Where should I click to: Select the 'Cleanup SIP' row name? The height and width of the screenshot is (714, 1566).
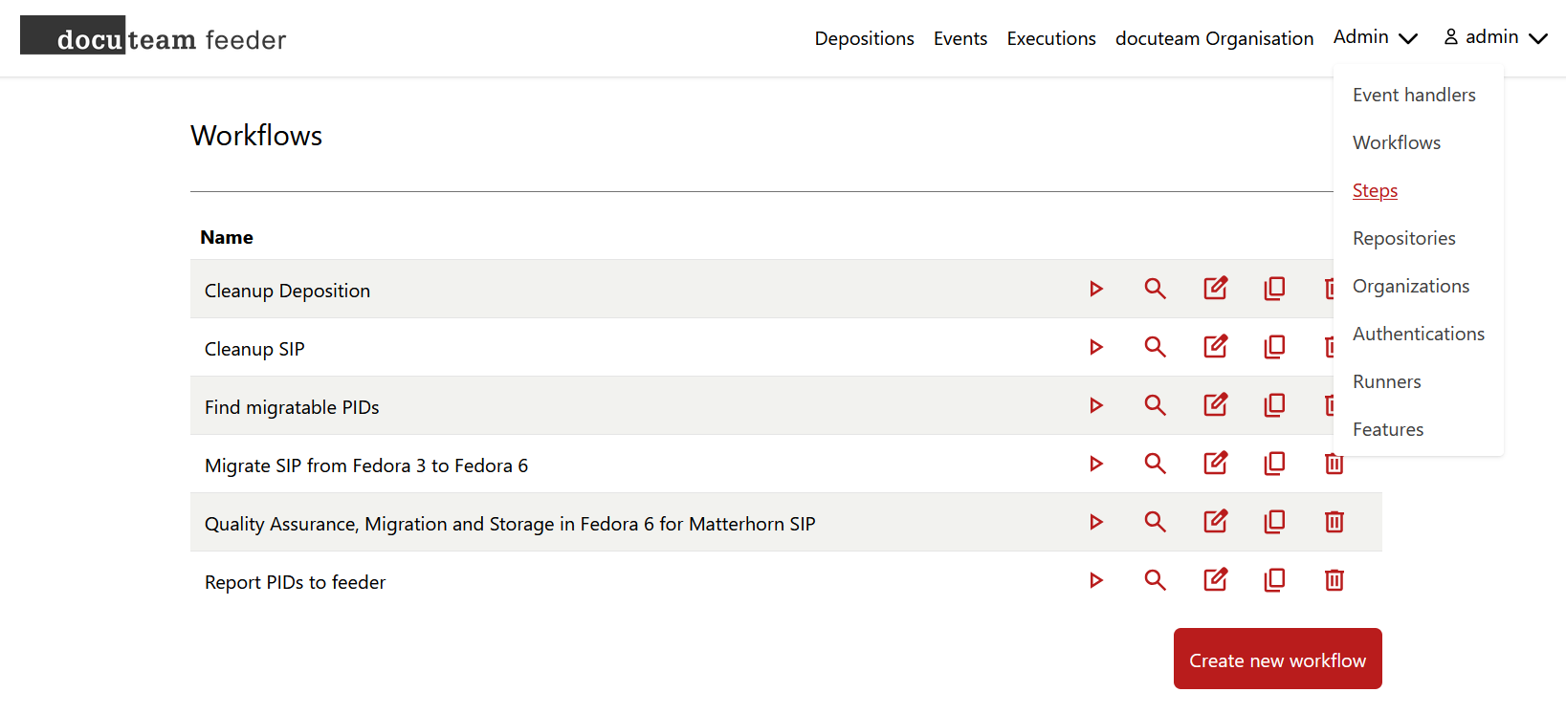pyautogui.click(x=254, y=349)
